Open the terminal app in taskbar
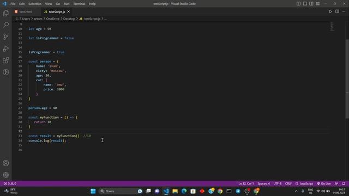 [x=229, y=191]
